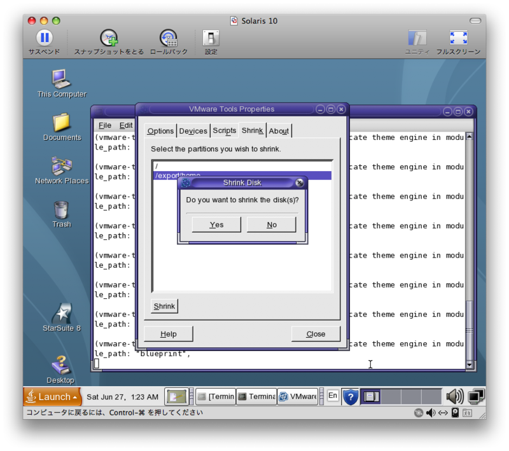Click the CD drive icon in VMware status bar
The width and height of the screenshot is (509, 451).
click(x=419, y=413)
